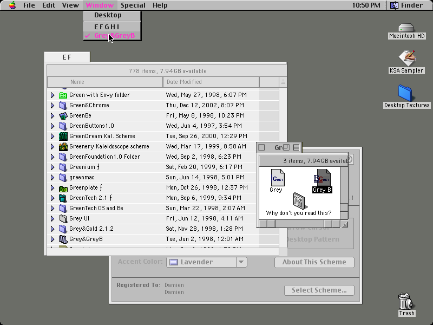433x325 pixels.
Task: Select the Greenplate ƒ folder icon
Action: tap(63, 188)
